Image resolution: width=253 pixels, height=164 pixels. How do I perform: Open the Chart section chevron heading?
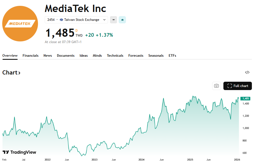pos(11,73)
